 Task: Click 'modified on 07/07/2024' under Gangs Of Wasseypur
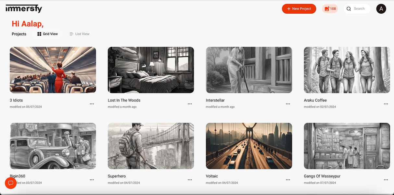(320, 183)
